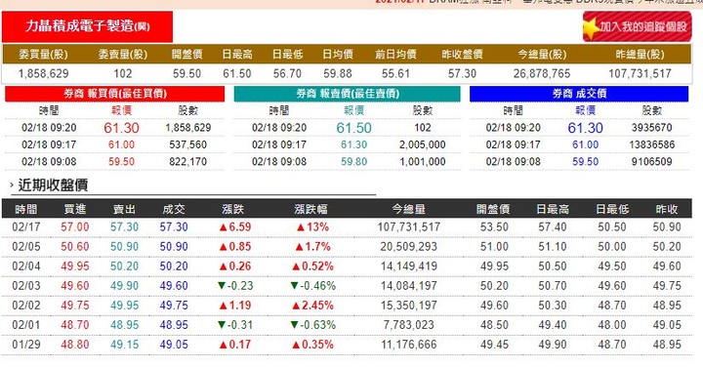Click traded volume 13836586
This screenshot has height=368, width=703.
pos(651,144)
